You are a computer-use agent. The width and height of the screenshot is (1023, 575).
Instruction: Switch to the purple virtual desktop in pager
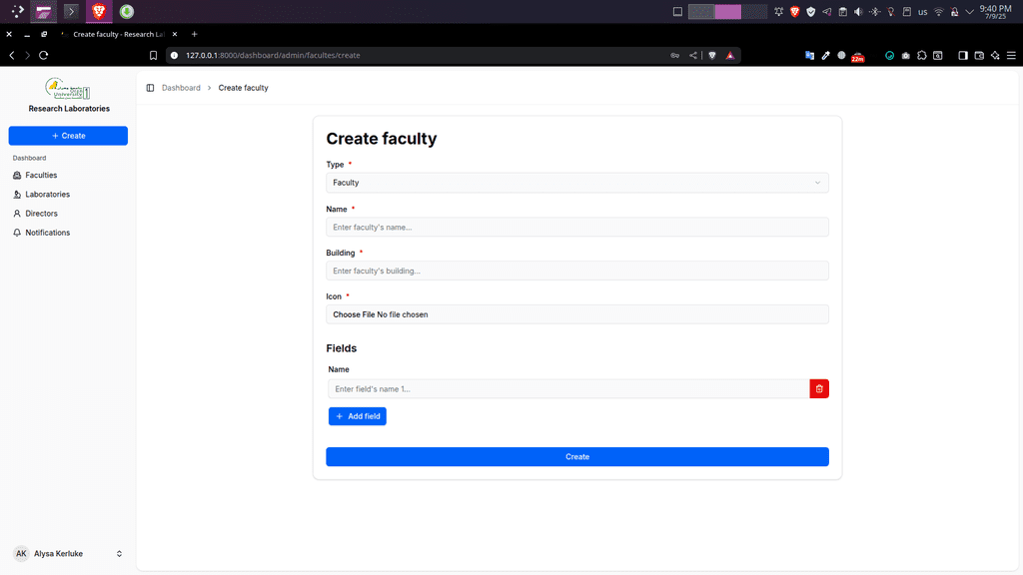point(727,12)
